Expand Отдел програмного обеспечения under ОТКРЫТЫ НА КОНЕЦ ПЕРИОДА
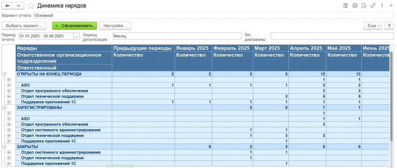397x168 pixels. [x=9, y=91]
